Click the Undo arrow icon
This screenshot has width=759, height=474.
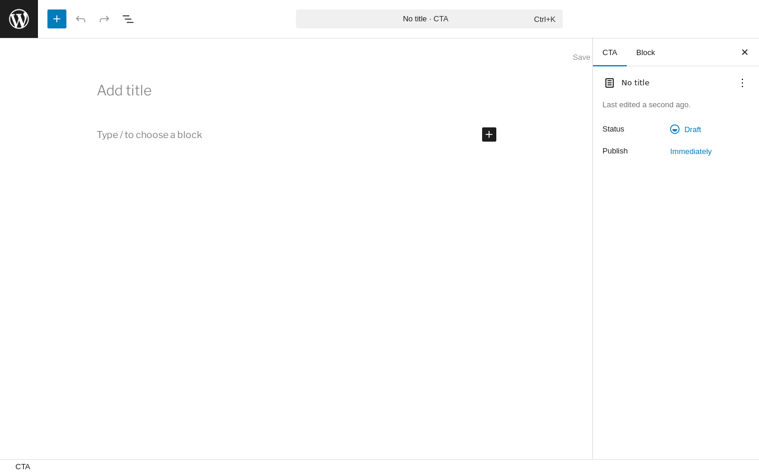[x=81, y=19]
